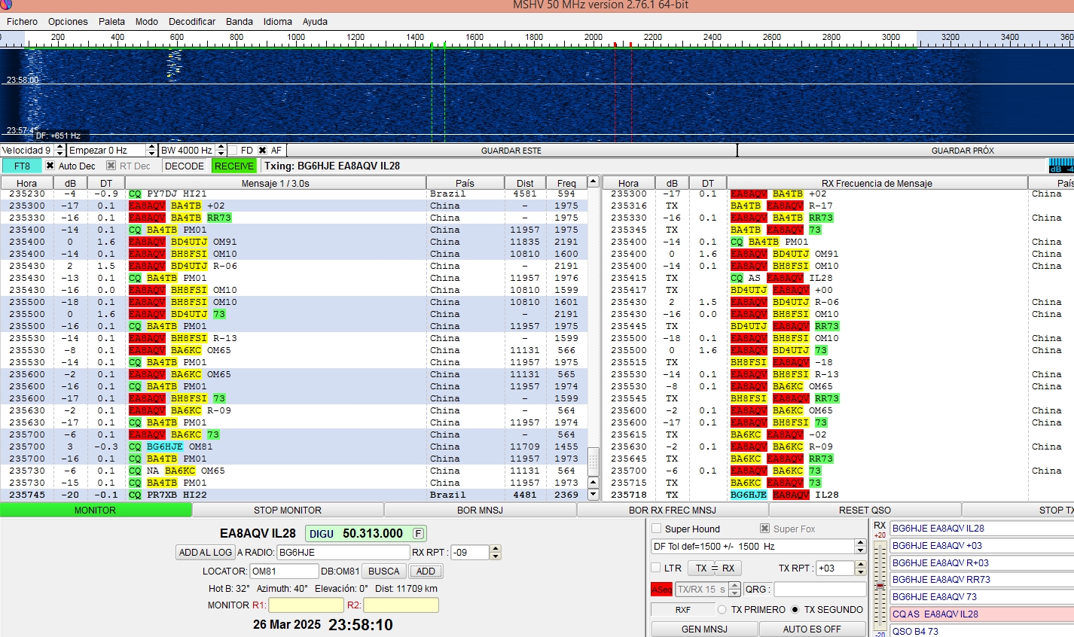Viewport: 1074px width, 637px height.
Task: Click the RXF button
Action: click(682, 610)
